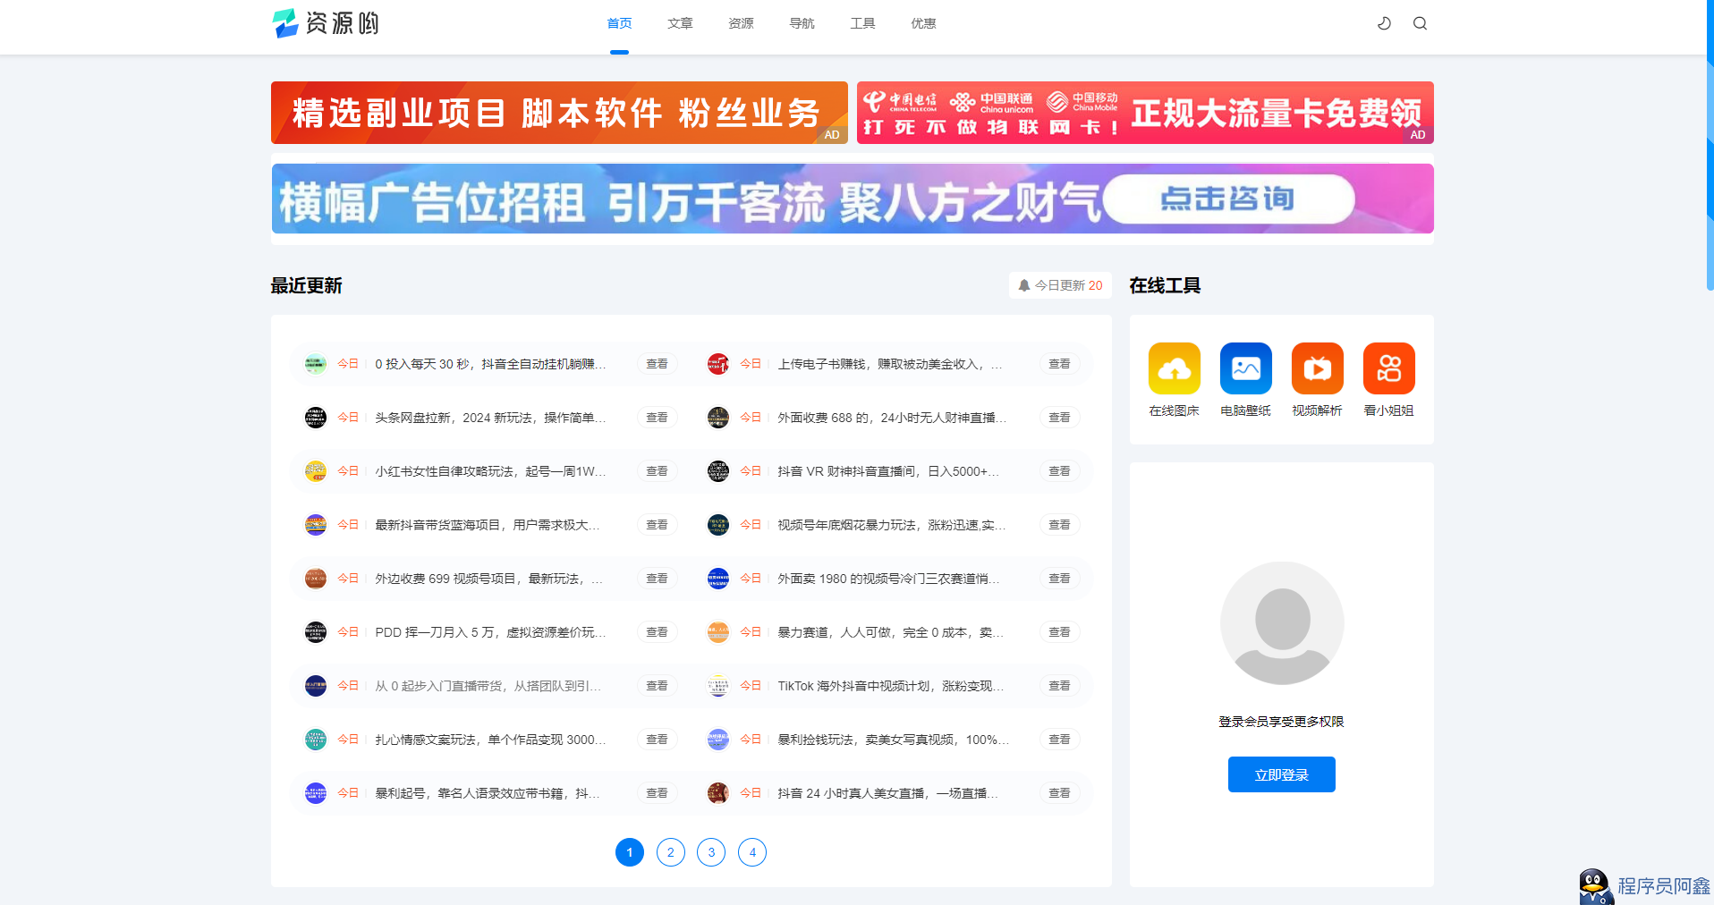Open post 最新抖音带货蓝海项目
The width and height of the screenshot is (1714, 905).
click(x=488, y=525)
